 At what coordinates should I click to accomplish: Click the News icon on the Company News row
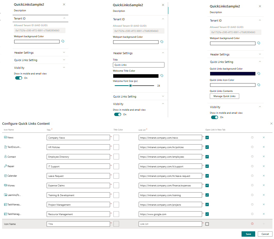click(5, 137)
